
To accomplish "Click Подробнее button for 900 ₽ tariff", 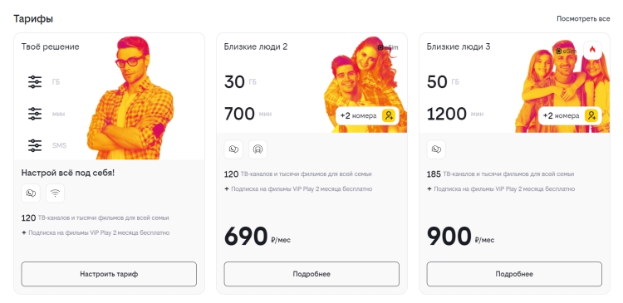I will coord(514,274).
